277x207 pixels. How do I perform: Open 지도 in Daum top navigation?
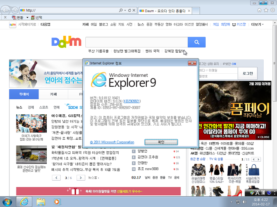[x=121, y=25]
